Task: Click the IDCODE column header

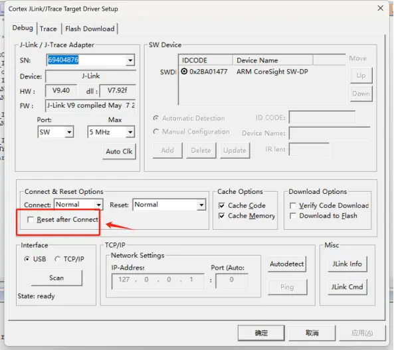Action: pyautogui.click(x=206, y=60)
